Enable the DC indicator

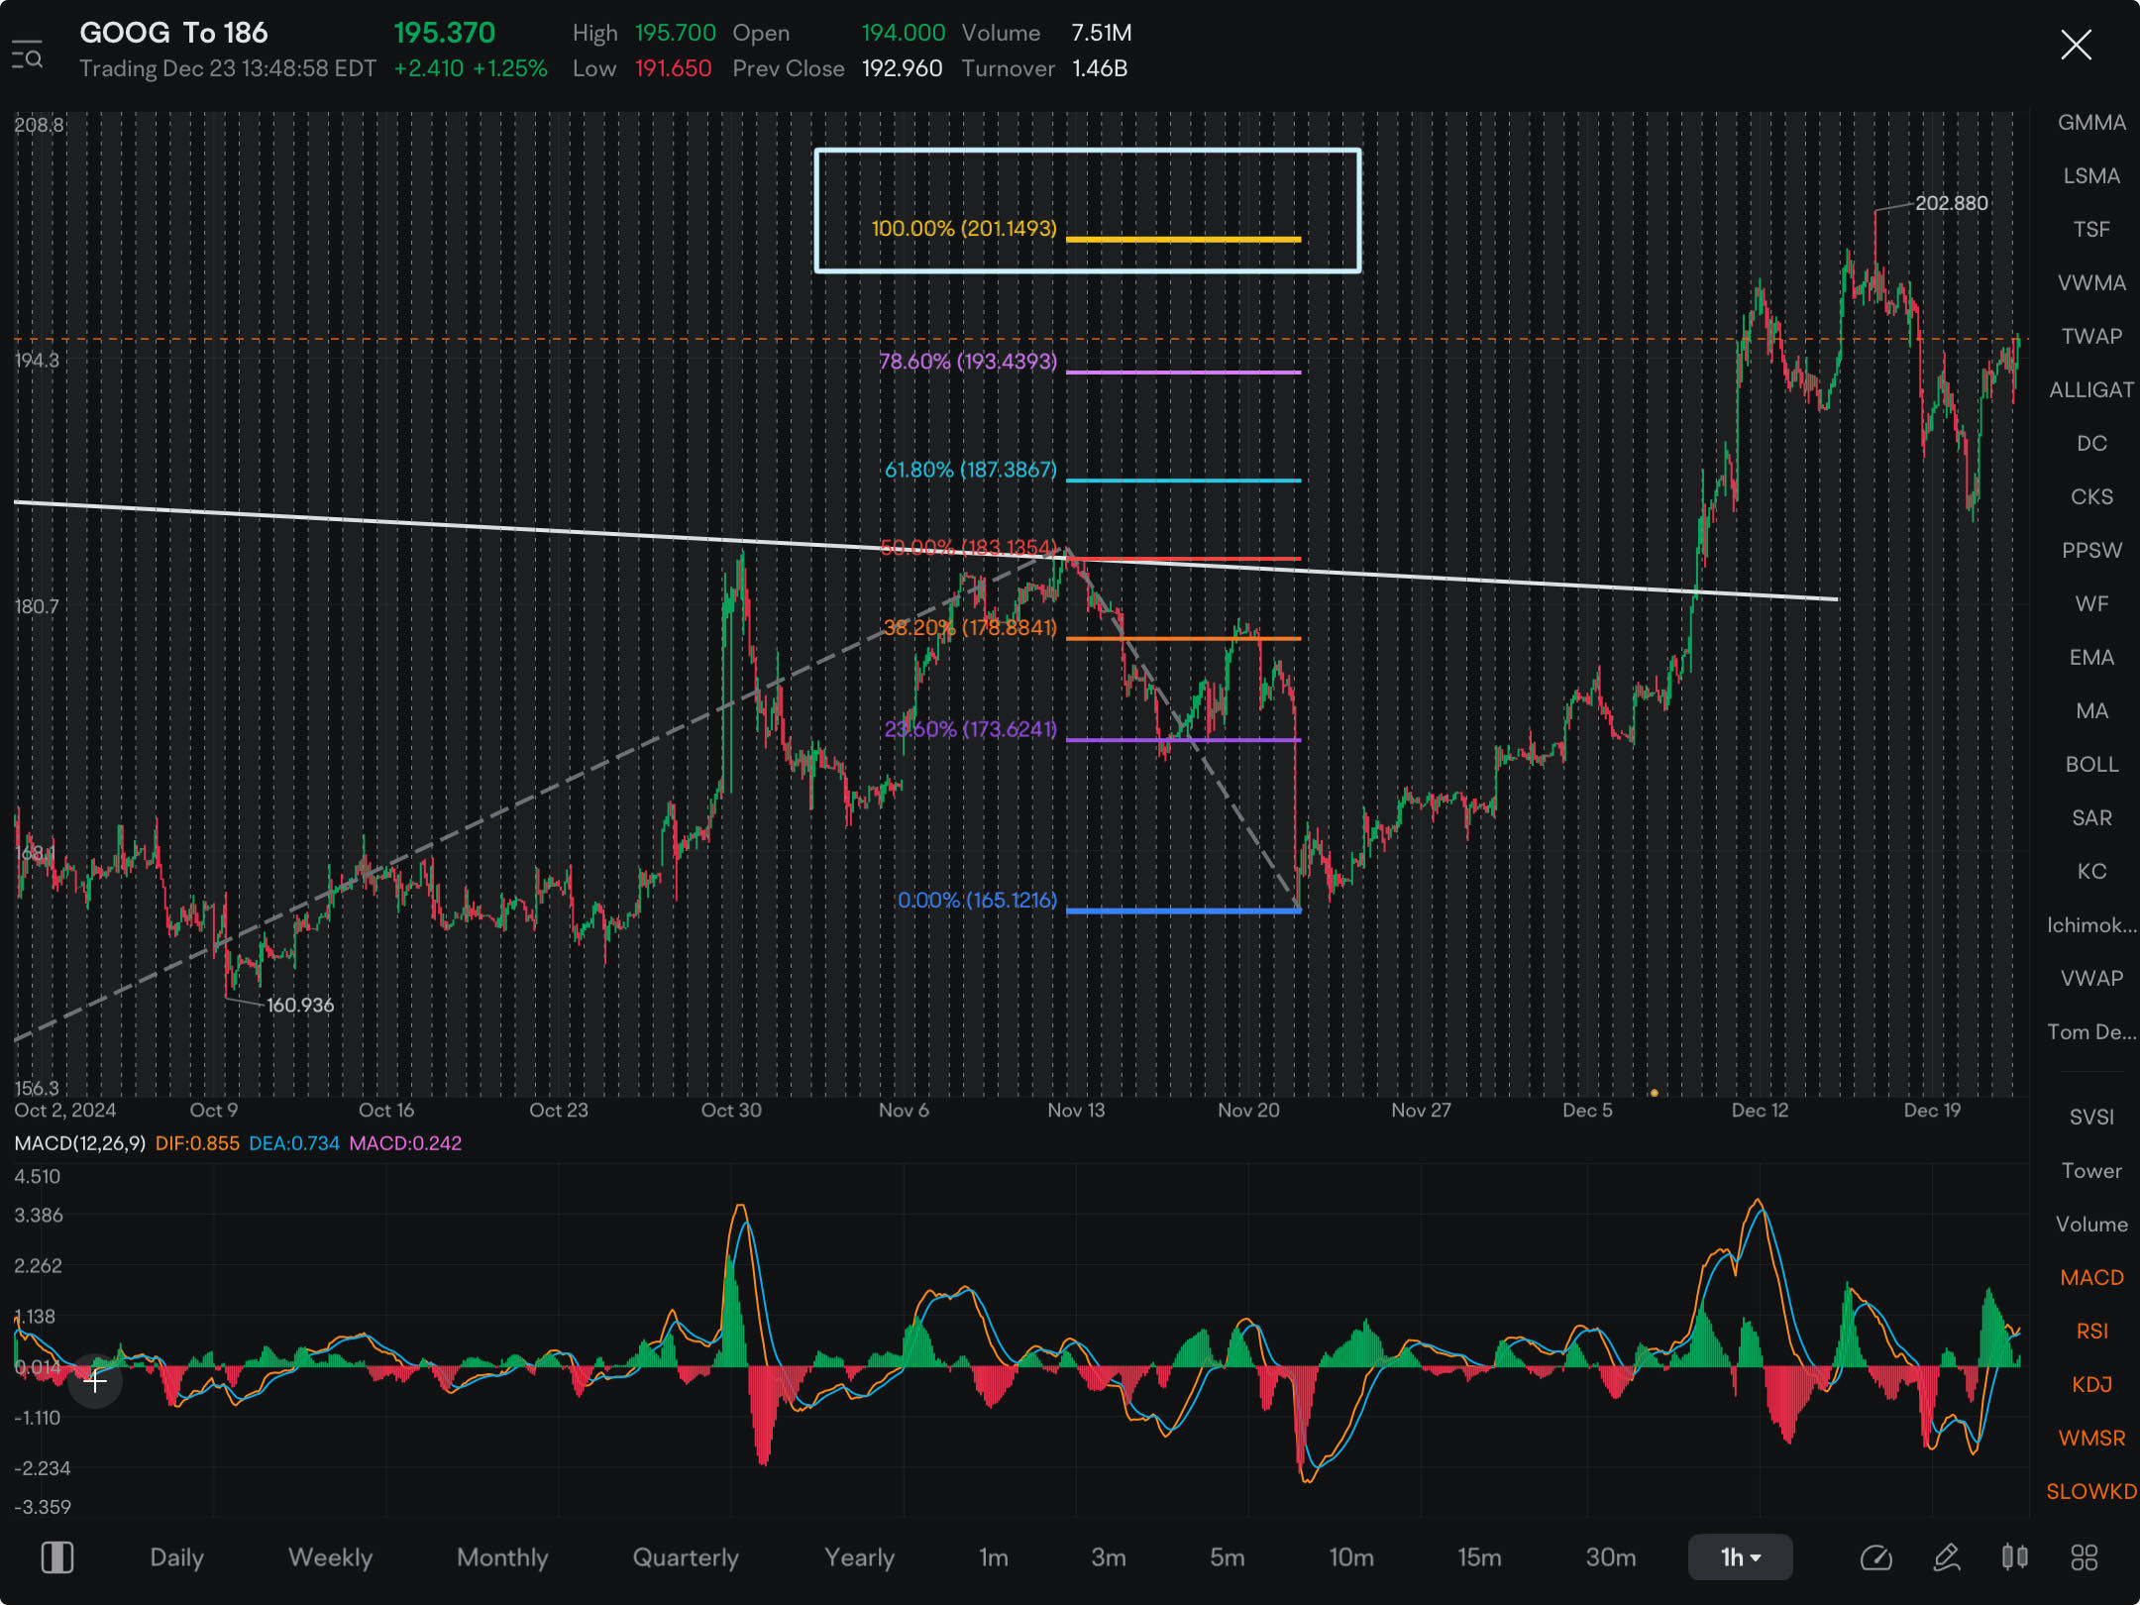tap(2091, 444)
